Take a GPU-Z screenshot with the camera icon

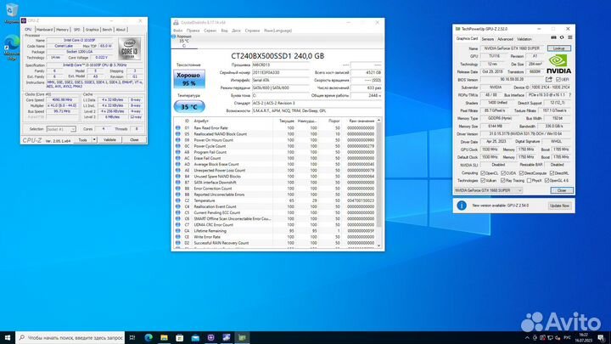[x=553, y=38]
